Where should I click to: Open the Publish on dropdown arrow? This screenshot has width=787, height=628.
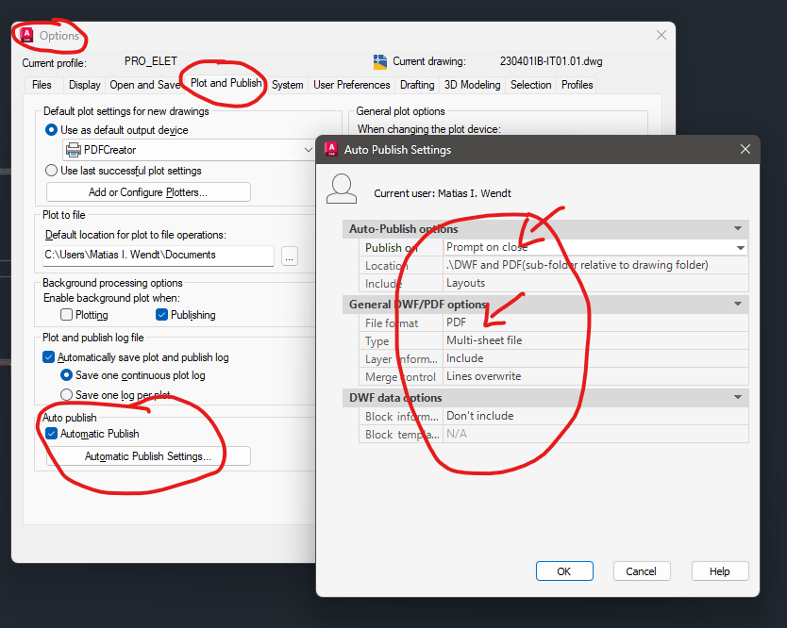click(741, 248)
